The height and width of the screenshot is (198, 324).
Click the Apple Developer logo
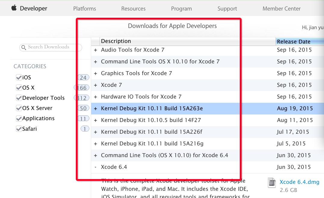14,8
